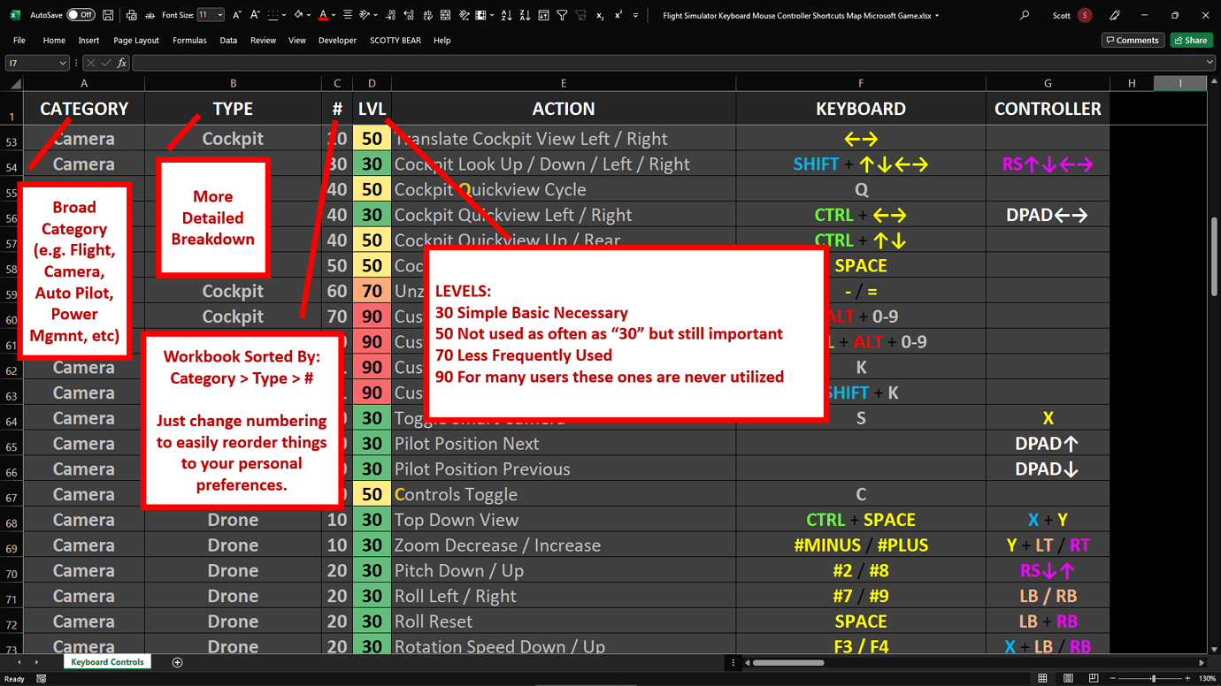Viewport: 1221px width, 686px height.
Task: Click the Share button
Action: click(x=1191, y=40)
